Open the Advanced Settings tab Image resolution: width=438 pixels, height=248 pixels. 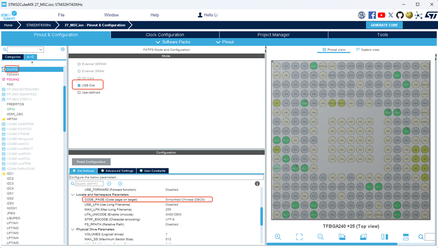click(117, 171)
